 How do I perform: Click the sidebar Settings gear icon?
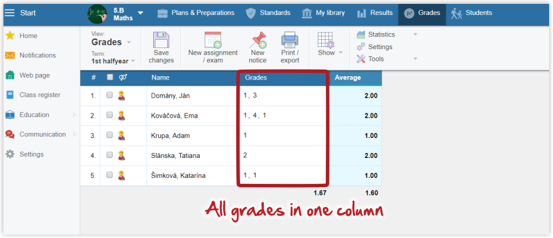click(x=10, y=154)
